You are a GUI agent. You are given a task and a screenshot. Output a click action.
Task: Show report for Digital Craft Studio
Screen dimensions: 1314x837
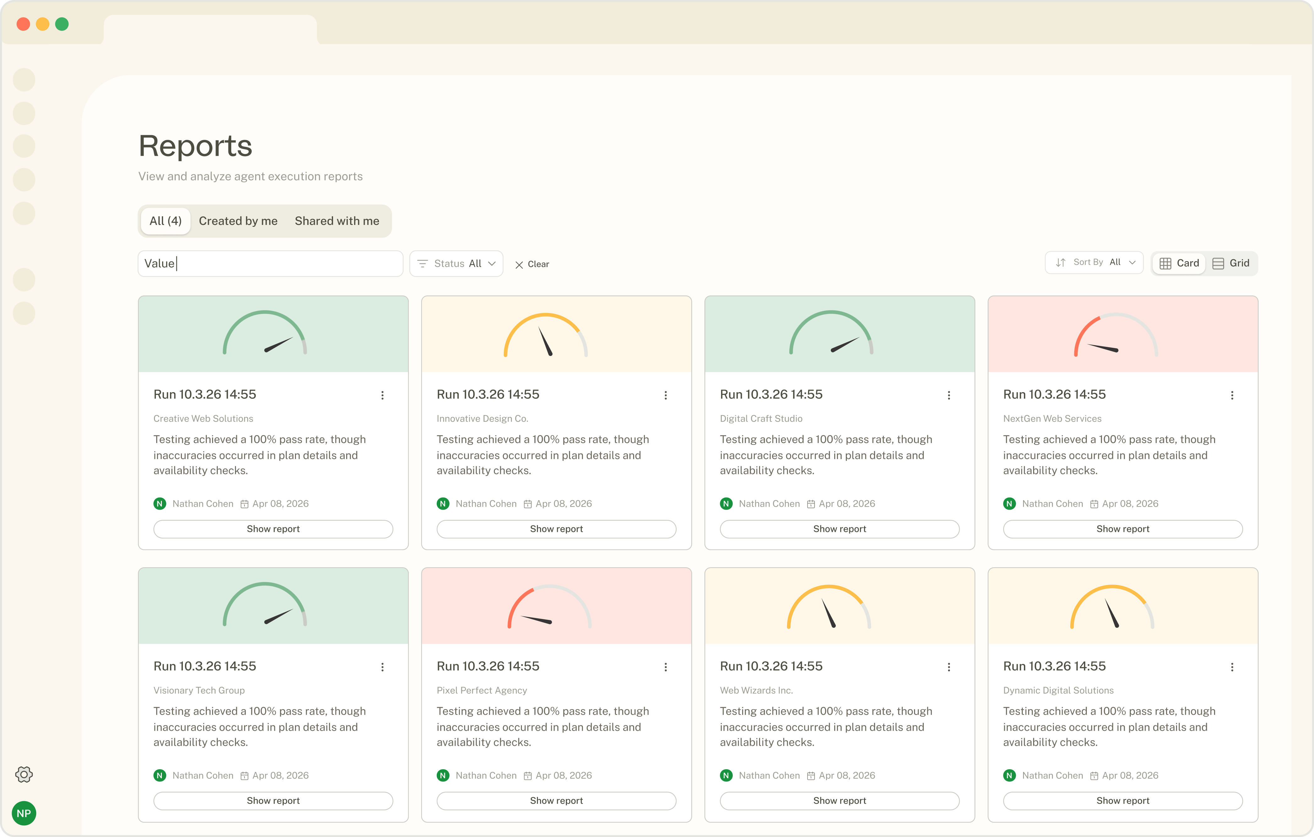point(840,529)
